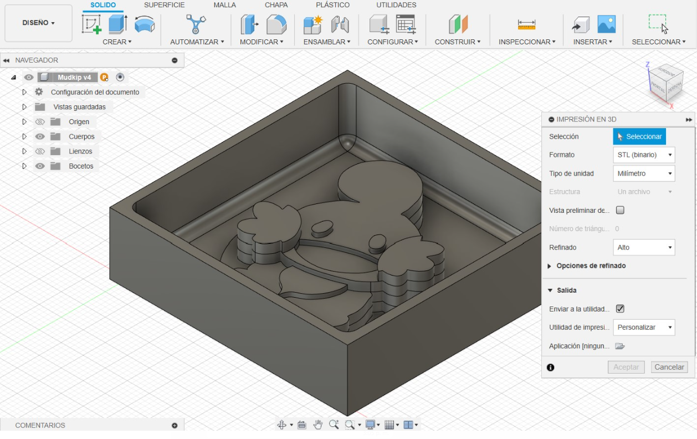Screen dimensions: 697x439
Task: Expand Opciones de refinado section
Action: pos(550,266)
